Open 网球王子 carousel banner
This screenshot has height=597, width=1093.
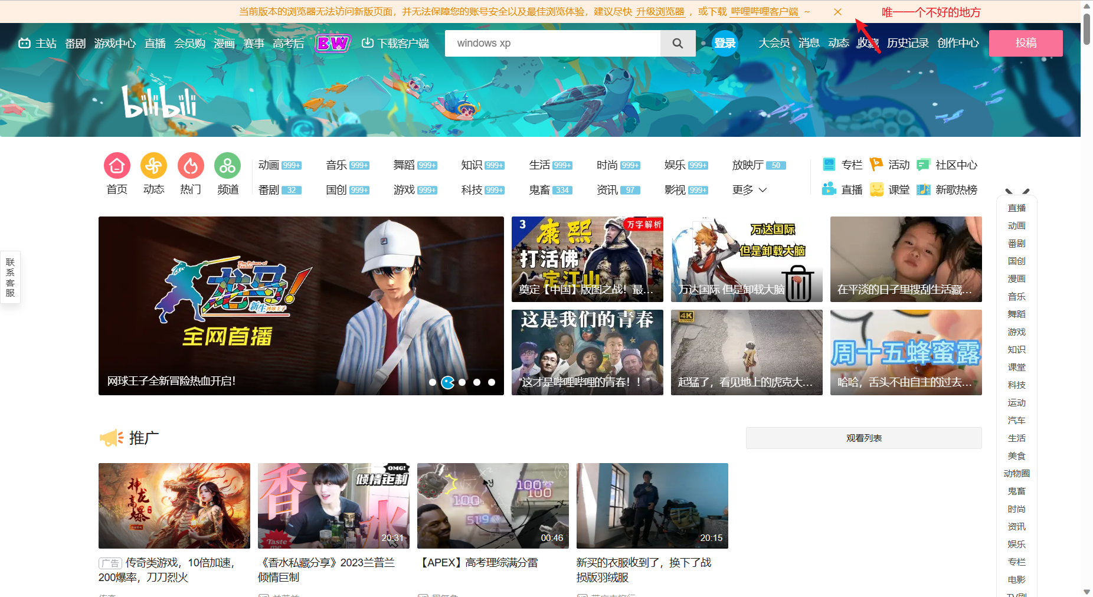301,306
